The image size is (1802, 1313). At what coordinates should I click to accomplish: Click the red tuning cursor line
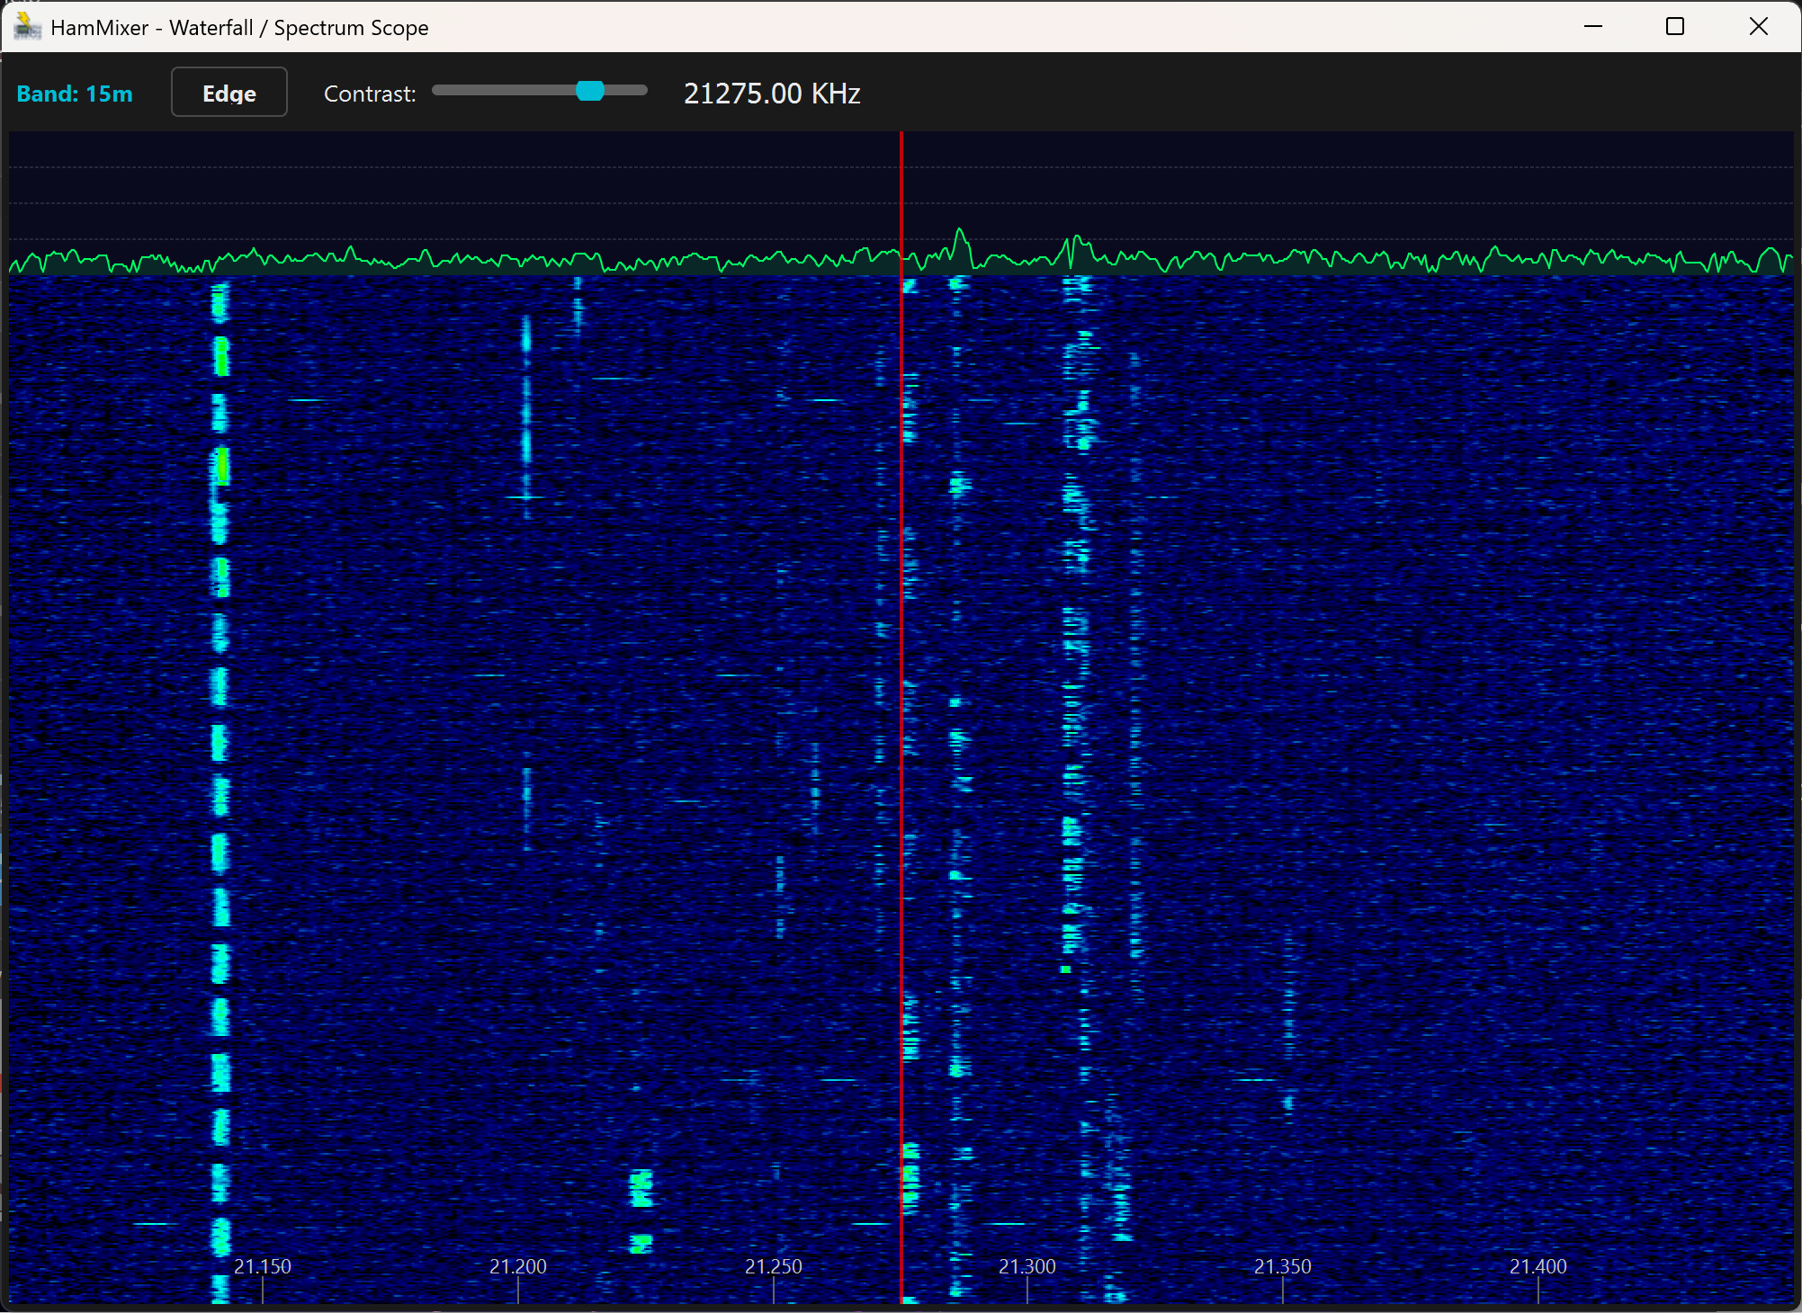tap(901, 719)
